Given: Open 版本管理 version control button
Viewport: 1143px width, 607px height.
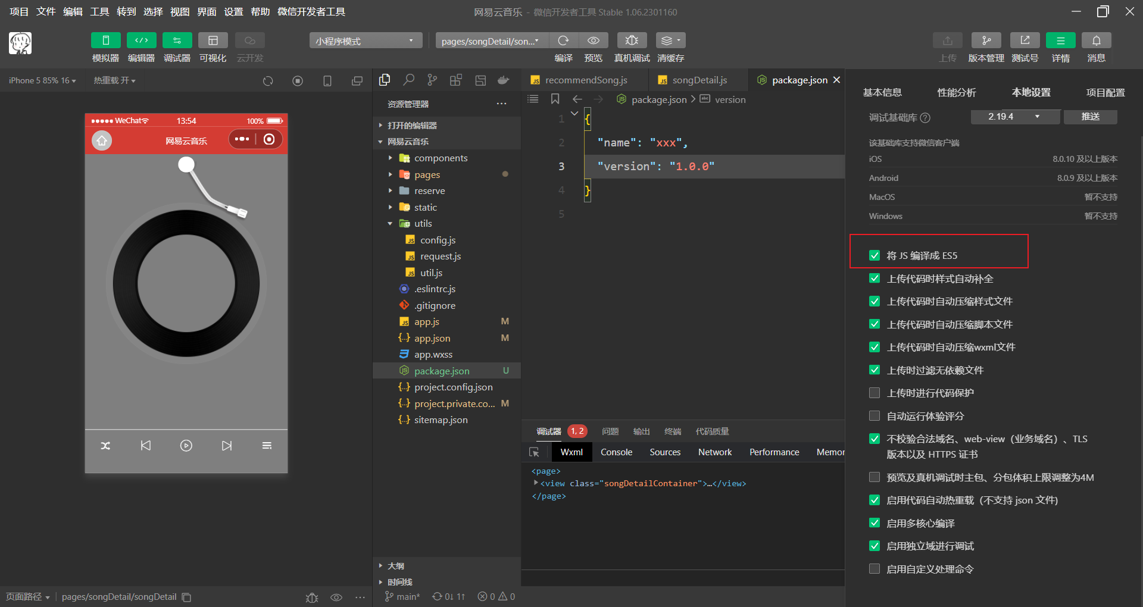Looking at the screenshot, I should (x=986, y=40).
